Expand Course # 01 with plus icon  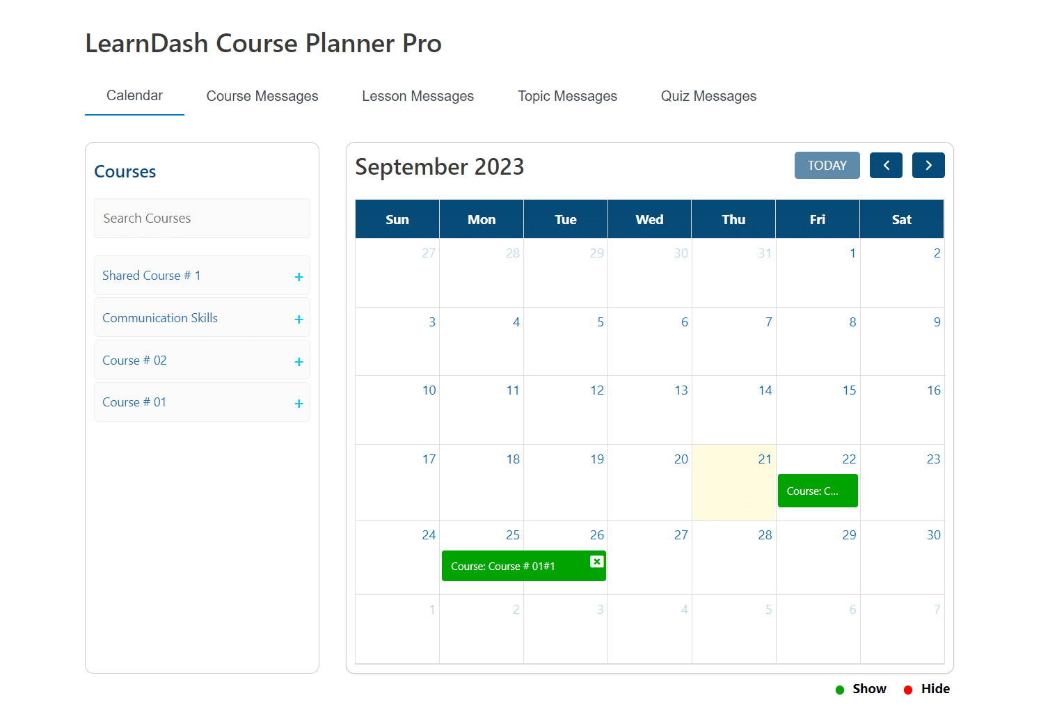[299, 404]
